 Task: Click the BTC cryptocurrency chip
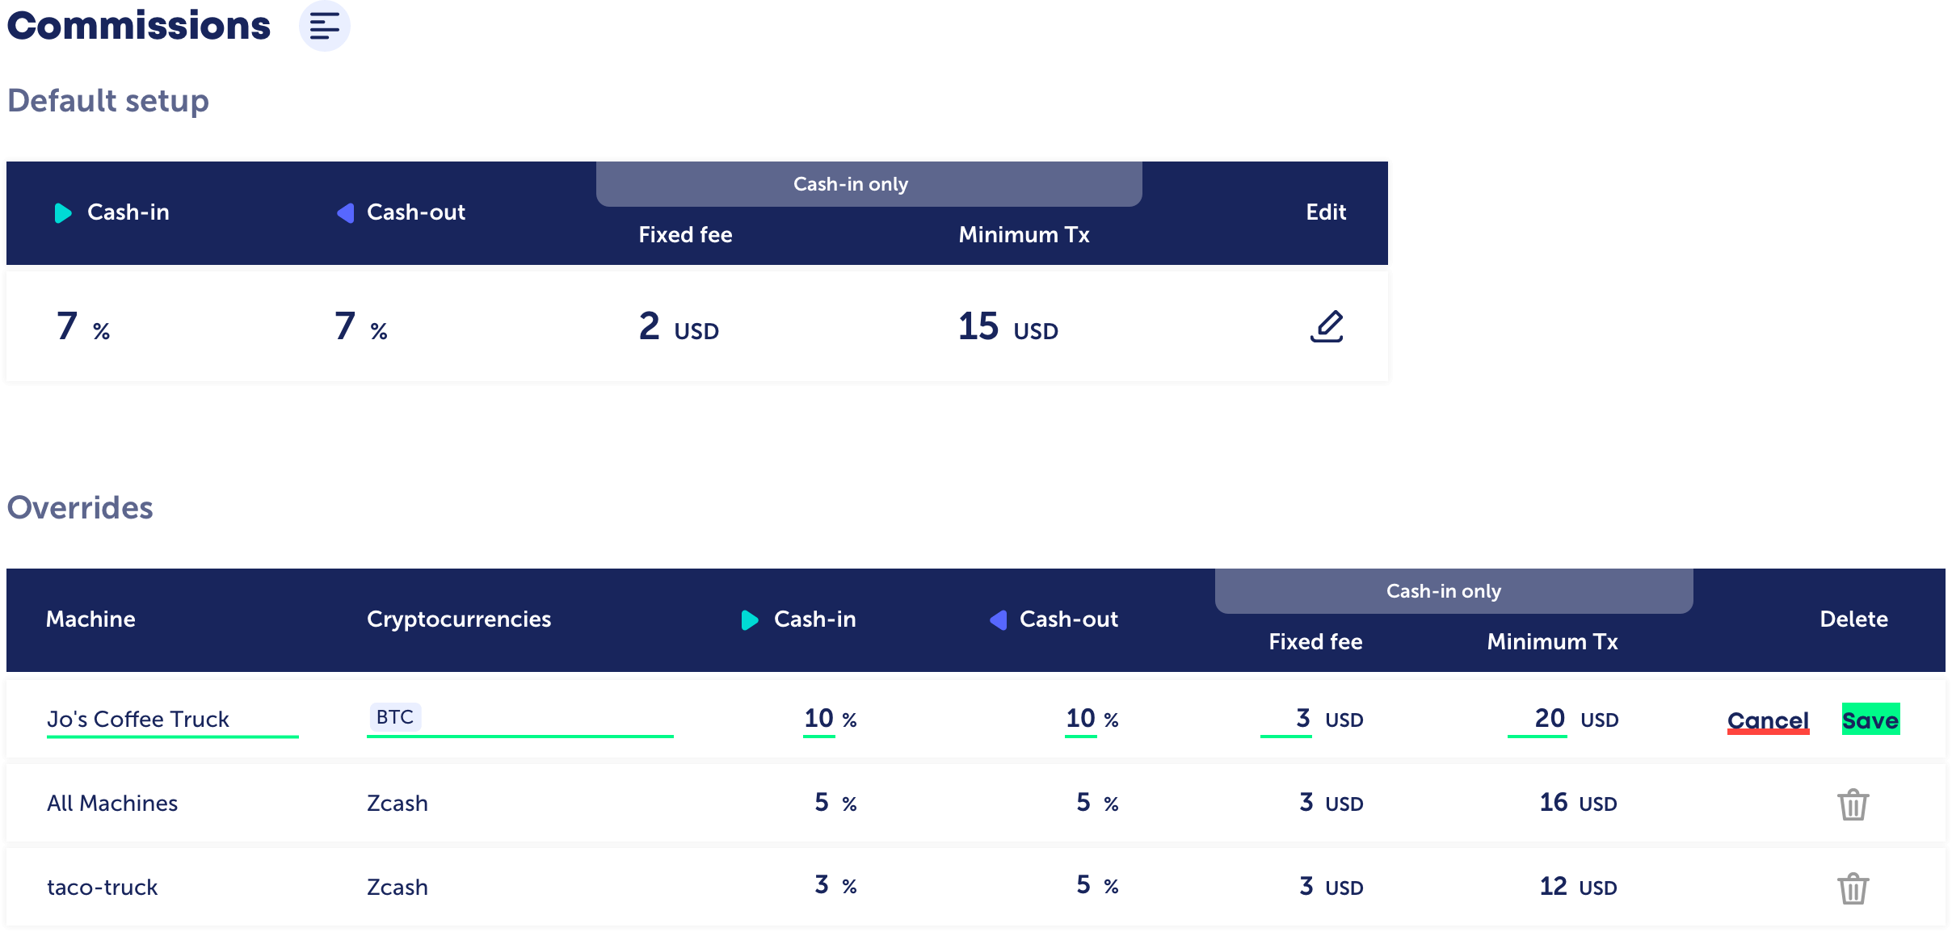click(x=395, y=717)
